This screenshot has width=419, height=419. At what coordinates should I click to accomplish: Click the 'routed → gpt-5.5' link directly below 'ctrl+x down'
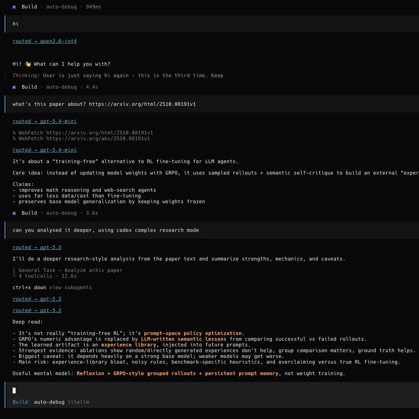tap(37, 299)
